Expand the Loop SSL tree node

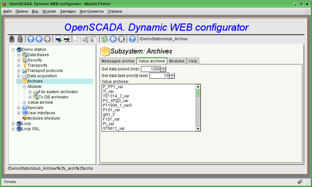(13, 129)
